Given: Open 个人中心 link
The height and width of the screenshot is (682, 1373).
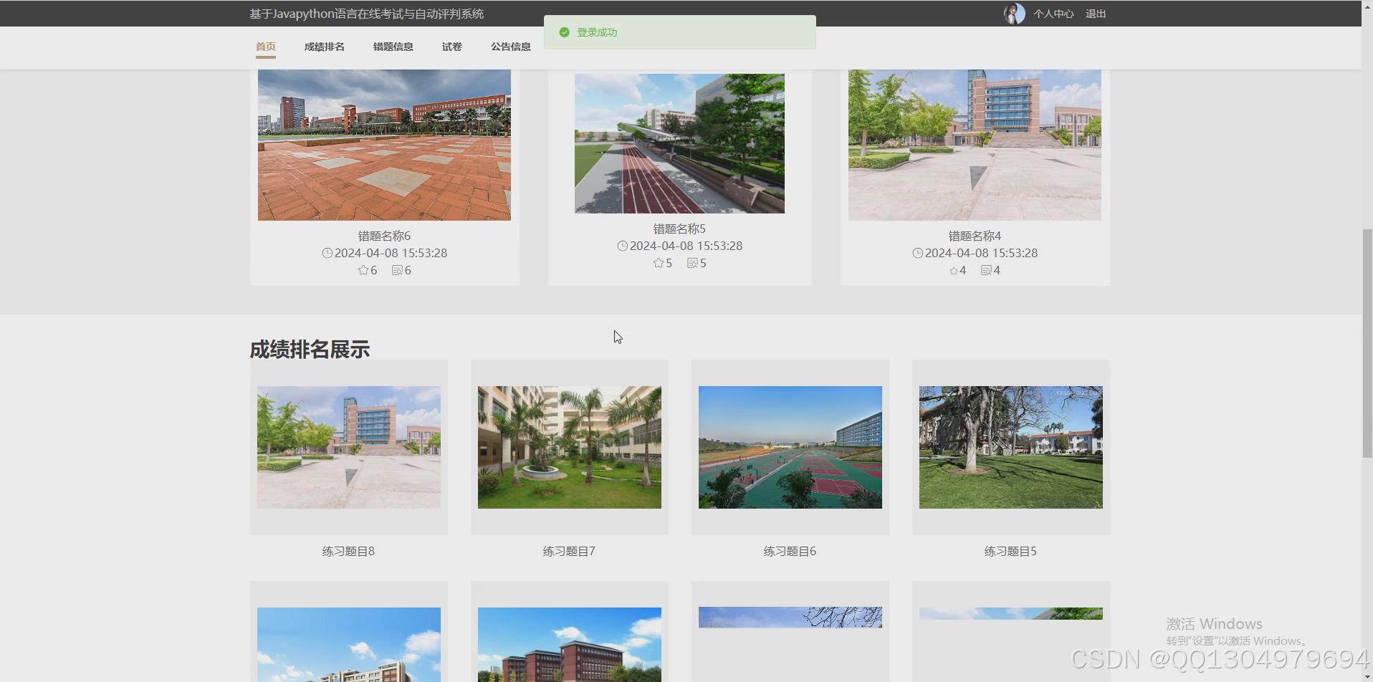Looking at the screenshot, I should tap(1053, 14).
